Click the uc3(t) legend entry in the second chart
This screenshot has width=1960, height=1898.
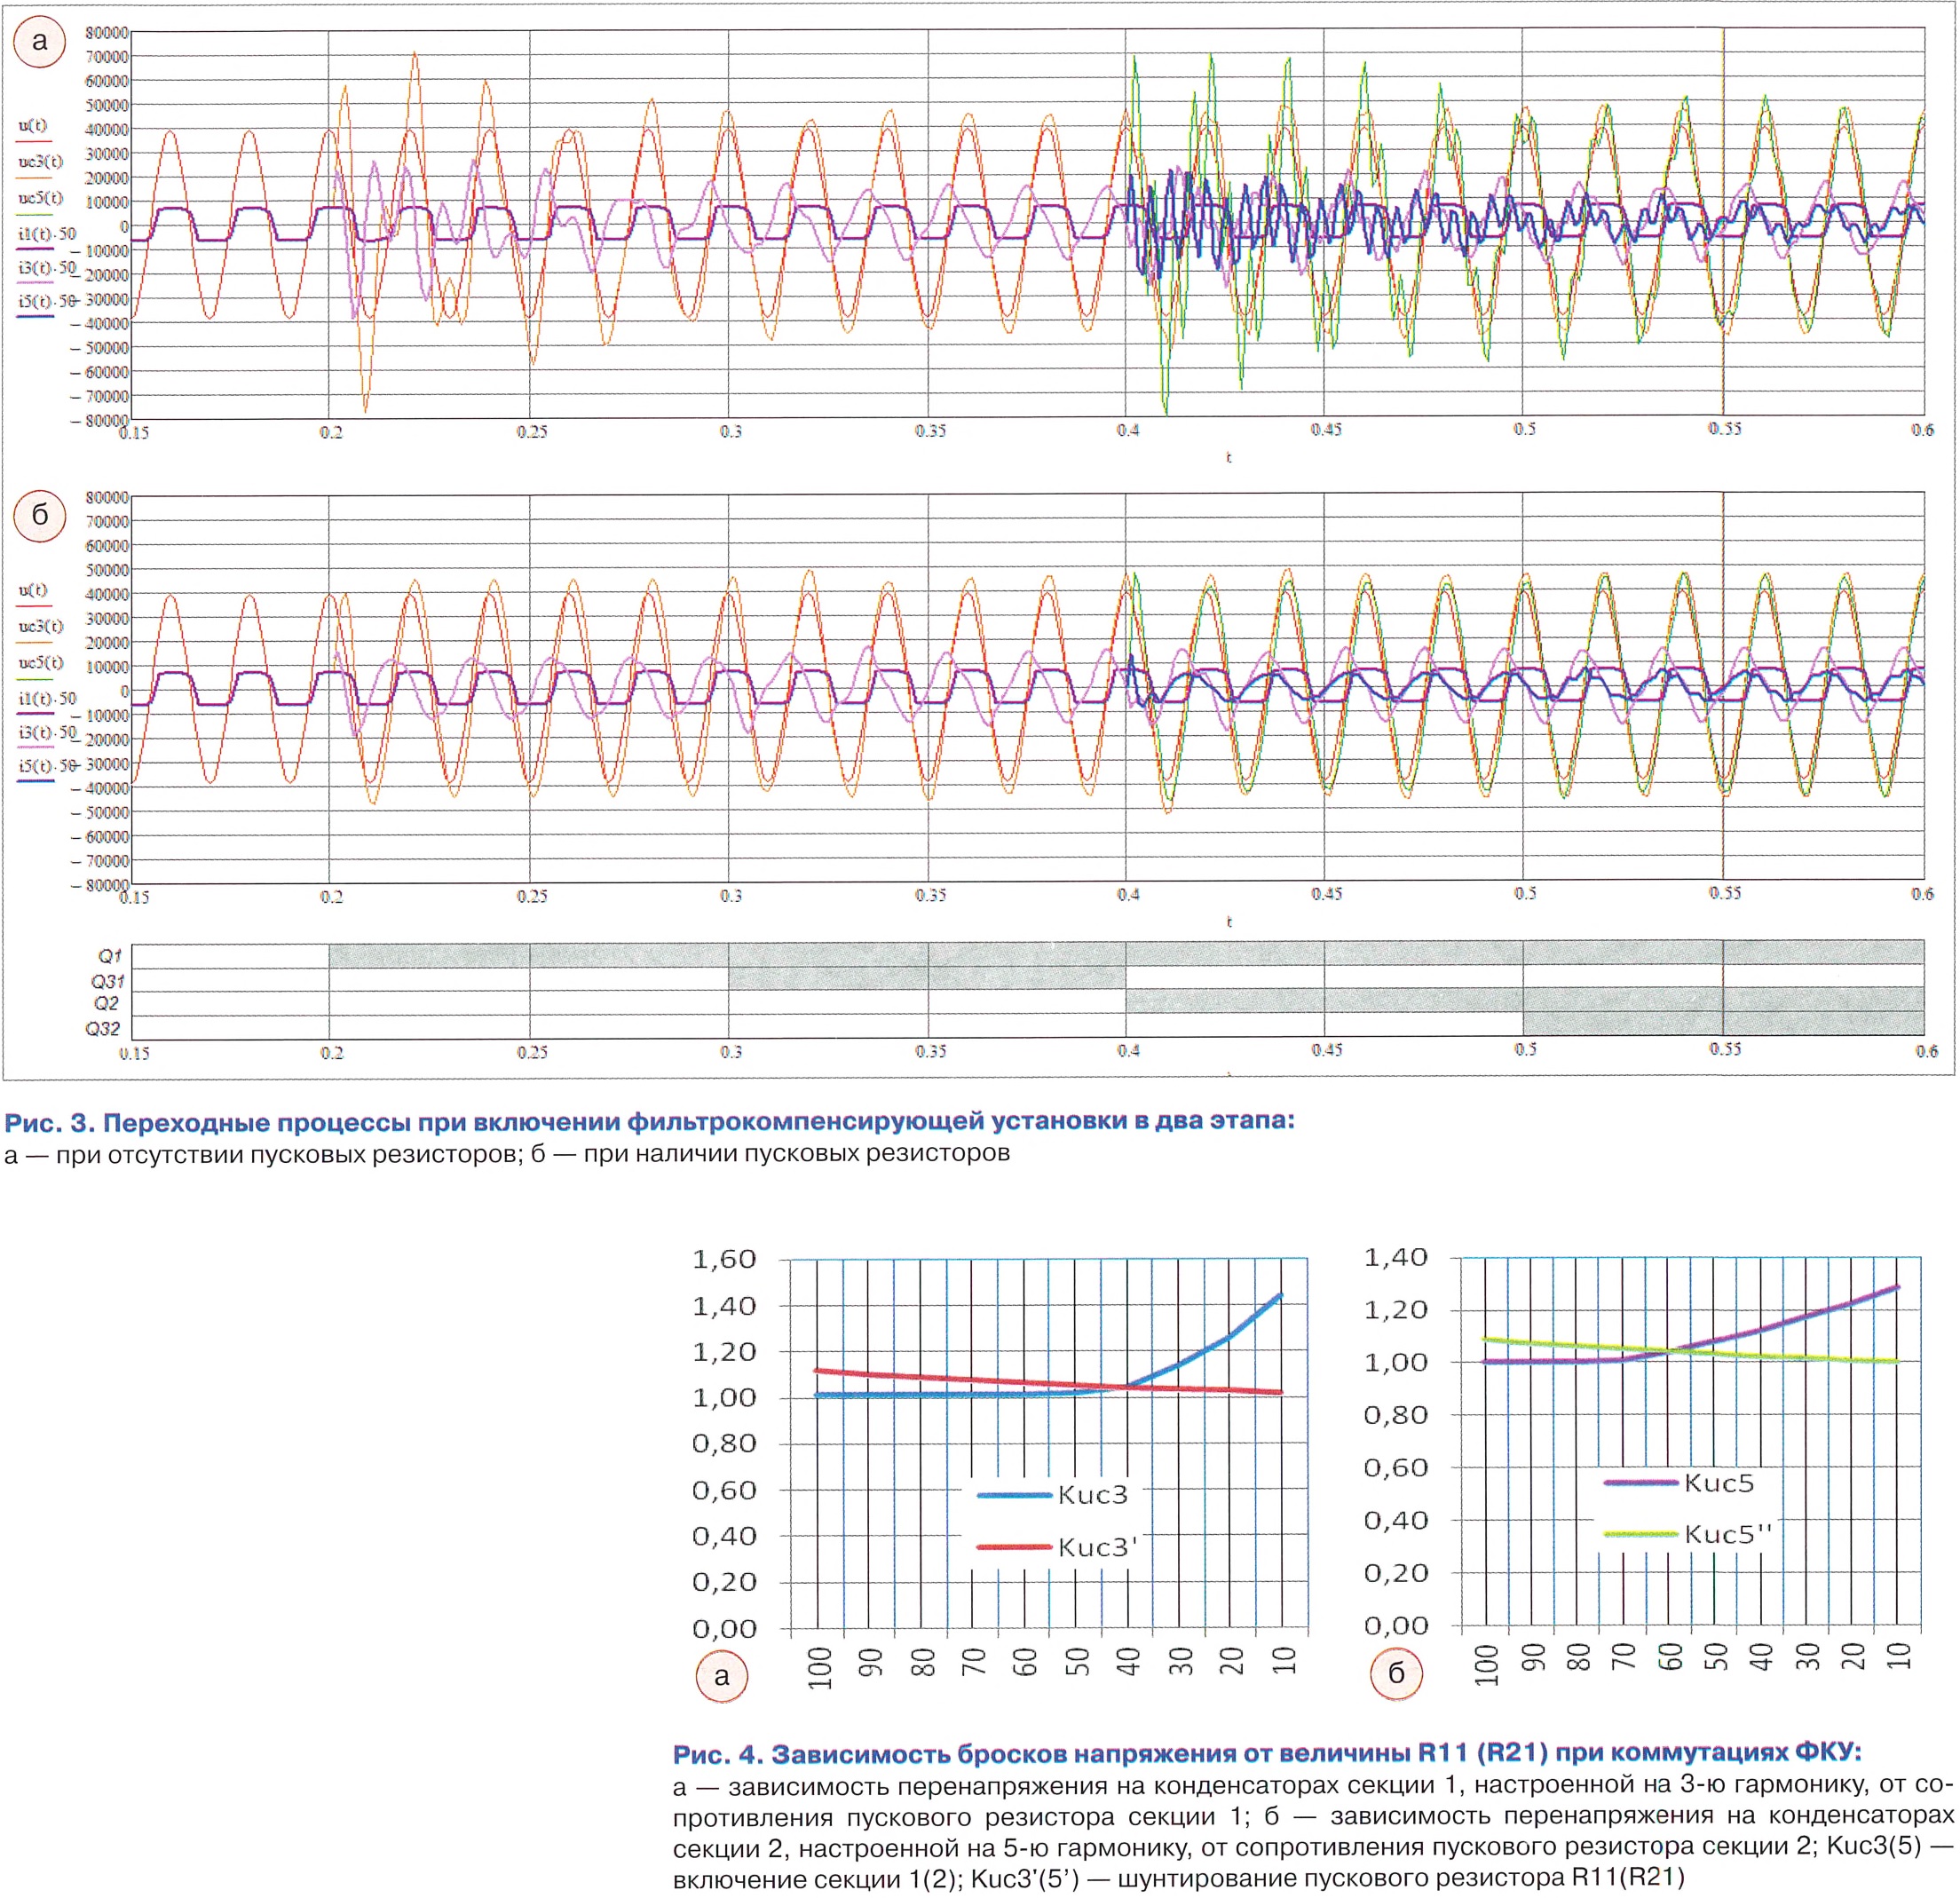(40, 626)
